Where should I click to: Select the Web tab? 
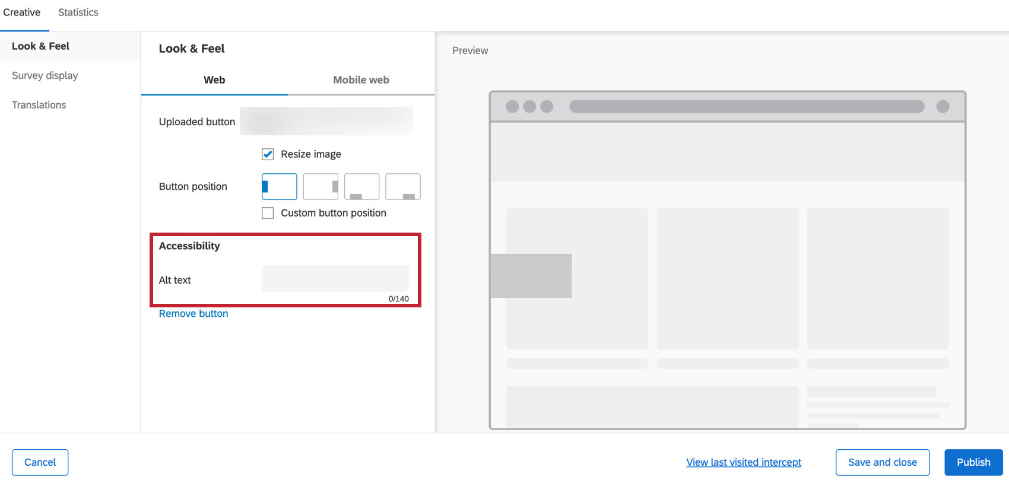pos(214,80)
